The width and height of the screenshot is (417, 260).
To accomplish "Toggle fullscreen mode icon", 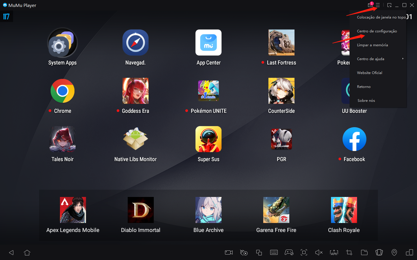I will pos(304,252).
